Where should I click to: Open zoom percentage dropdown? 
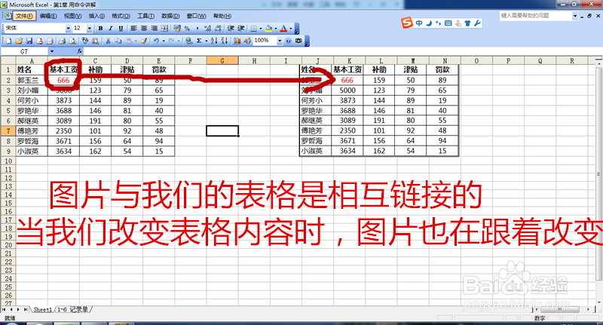280,41
